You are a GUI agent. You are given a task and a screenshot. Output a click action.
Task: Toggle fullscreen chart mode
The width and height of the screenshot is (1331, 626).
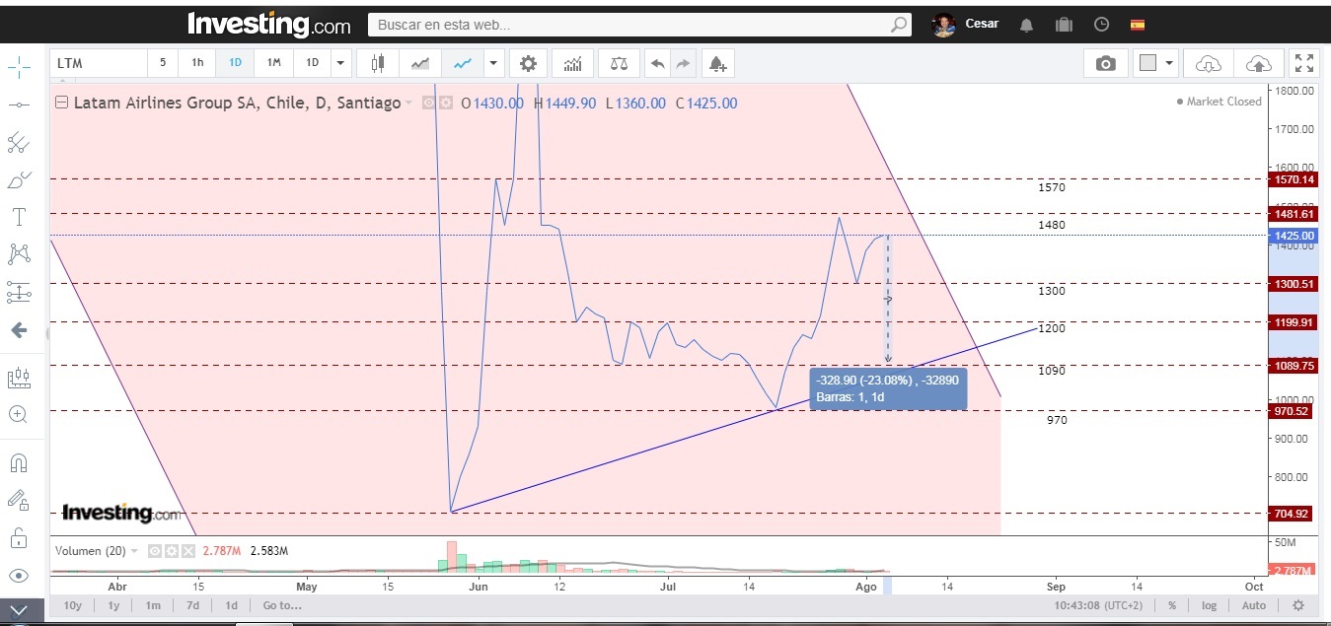(x=1304, y=63)
